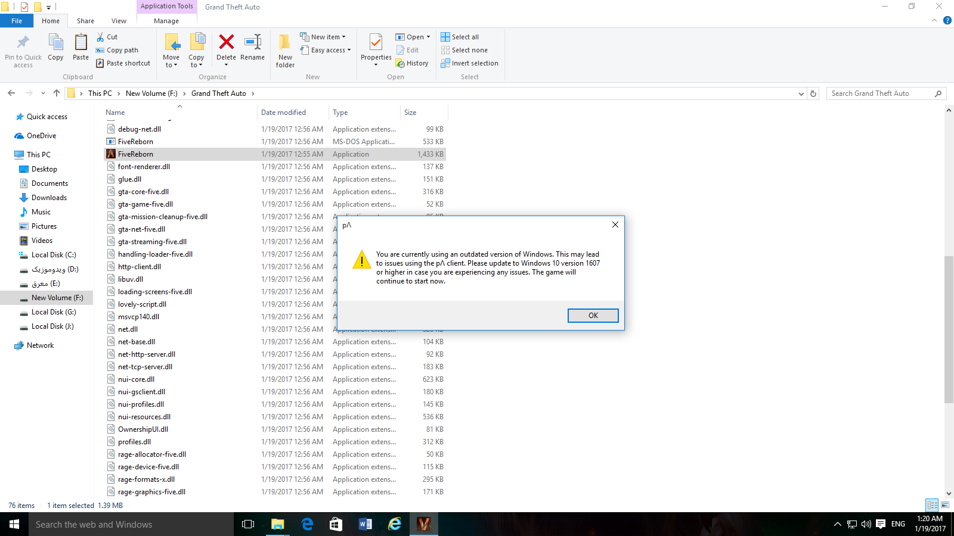Go up one folder level with the up arrow

[57, 93]
